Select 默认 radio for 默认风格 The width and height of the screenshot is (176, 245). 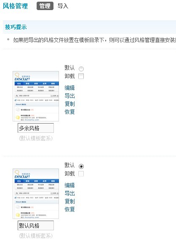(x=81, y=166)
